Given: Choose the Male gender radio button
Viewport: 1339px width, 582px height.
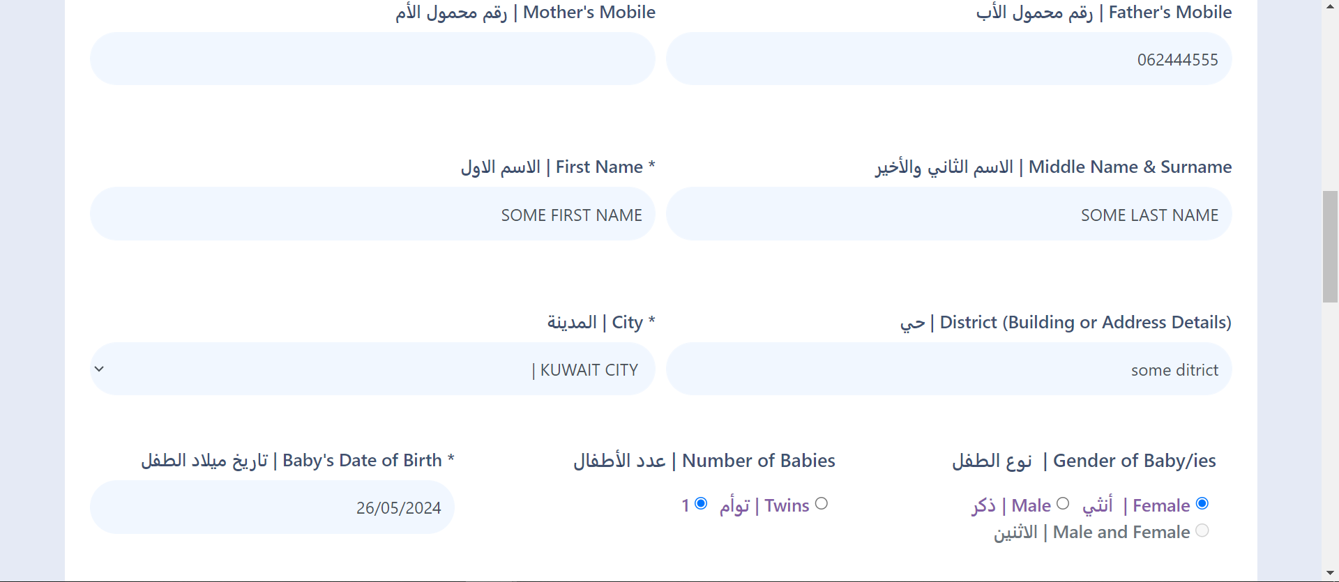Looking at the screenshot, I should coord(1063,503).
